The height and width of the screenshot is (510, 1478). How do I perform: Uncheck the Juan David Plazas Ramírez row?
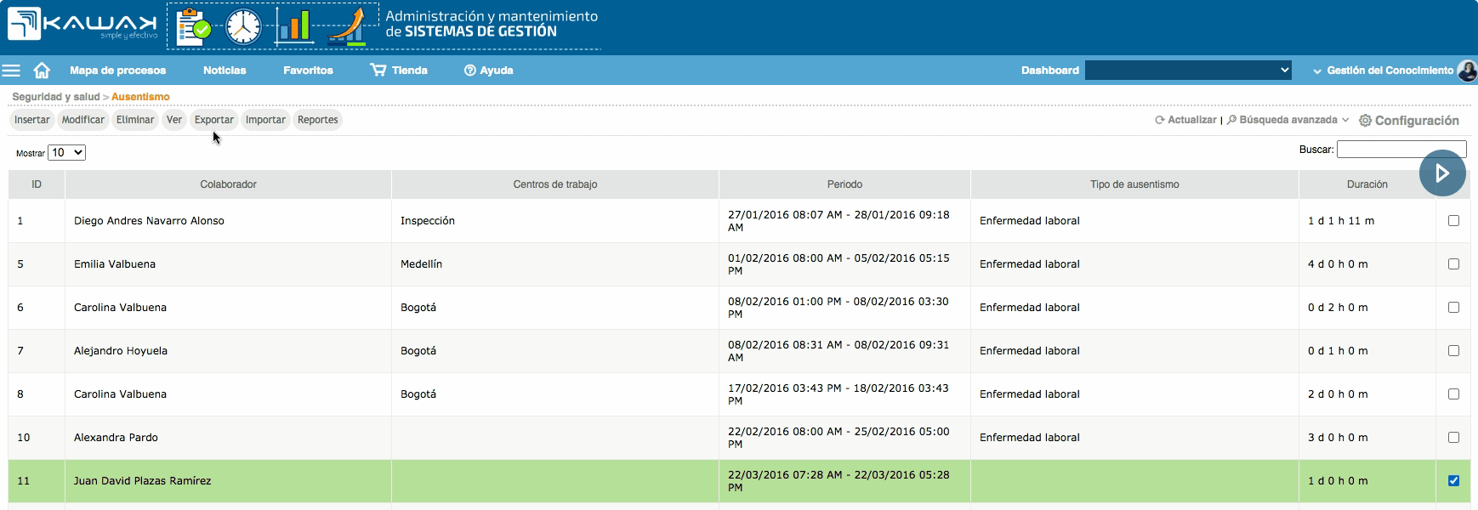[1453, 481]
